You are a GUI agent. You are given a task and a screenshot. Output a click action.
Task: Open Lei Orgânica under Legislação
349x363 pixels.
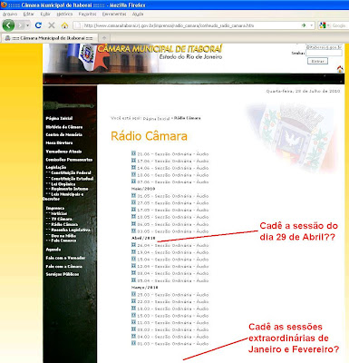63,184
